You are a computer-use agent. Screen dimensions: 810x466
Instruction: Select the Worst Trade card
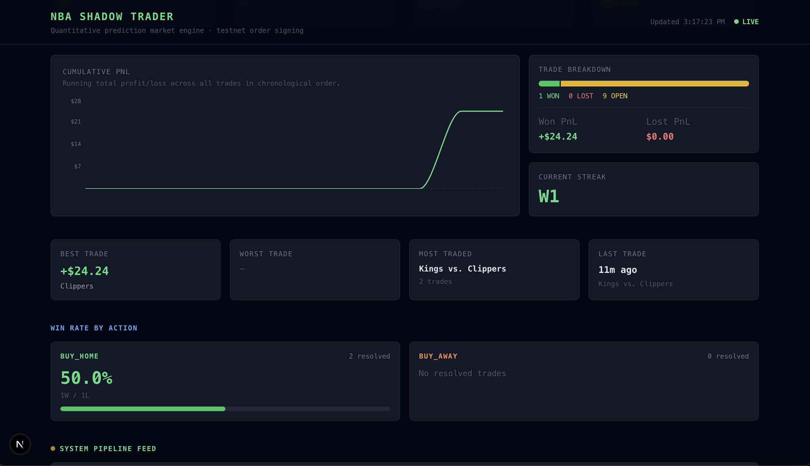pyautogui.click(x=315, y=269)
